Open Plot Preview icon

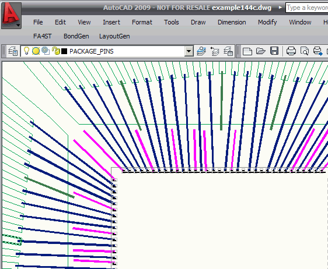click(304, 51)
